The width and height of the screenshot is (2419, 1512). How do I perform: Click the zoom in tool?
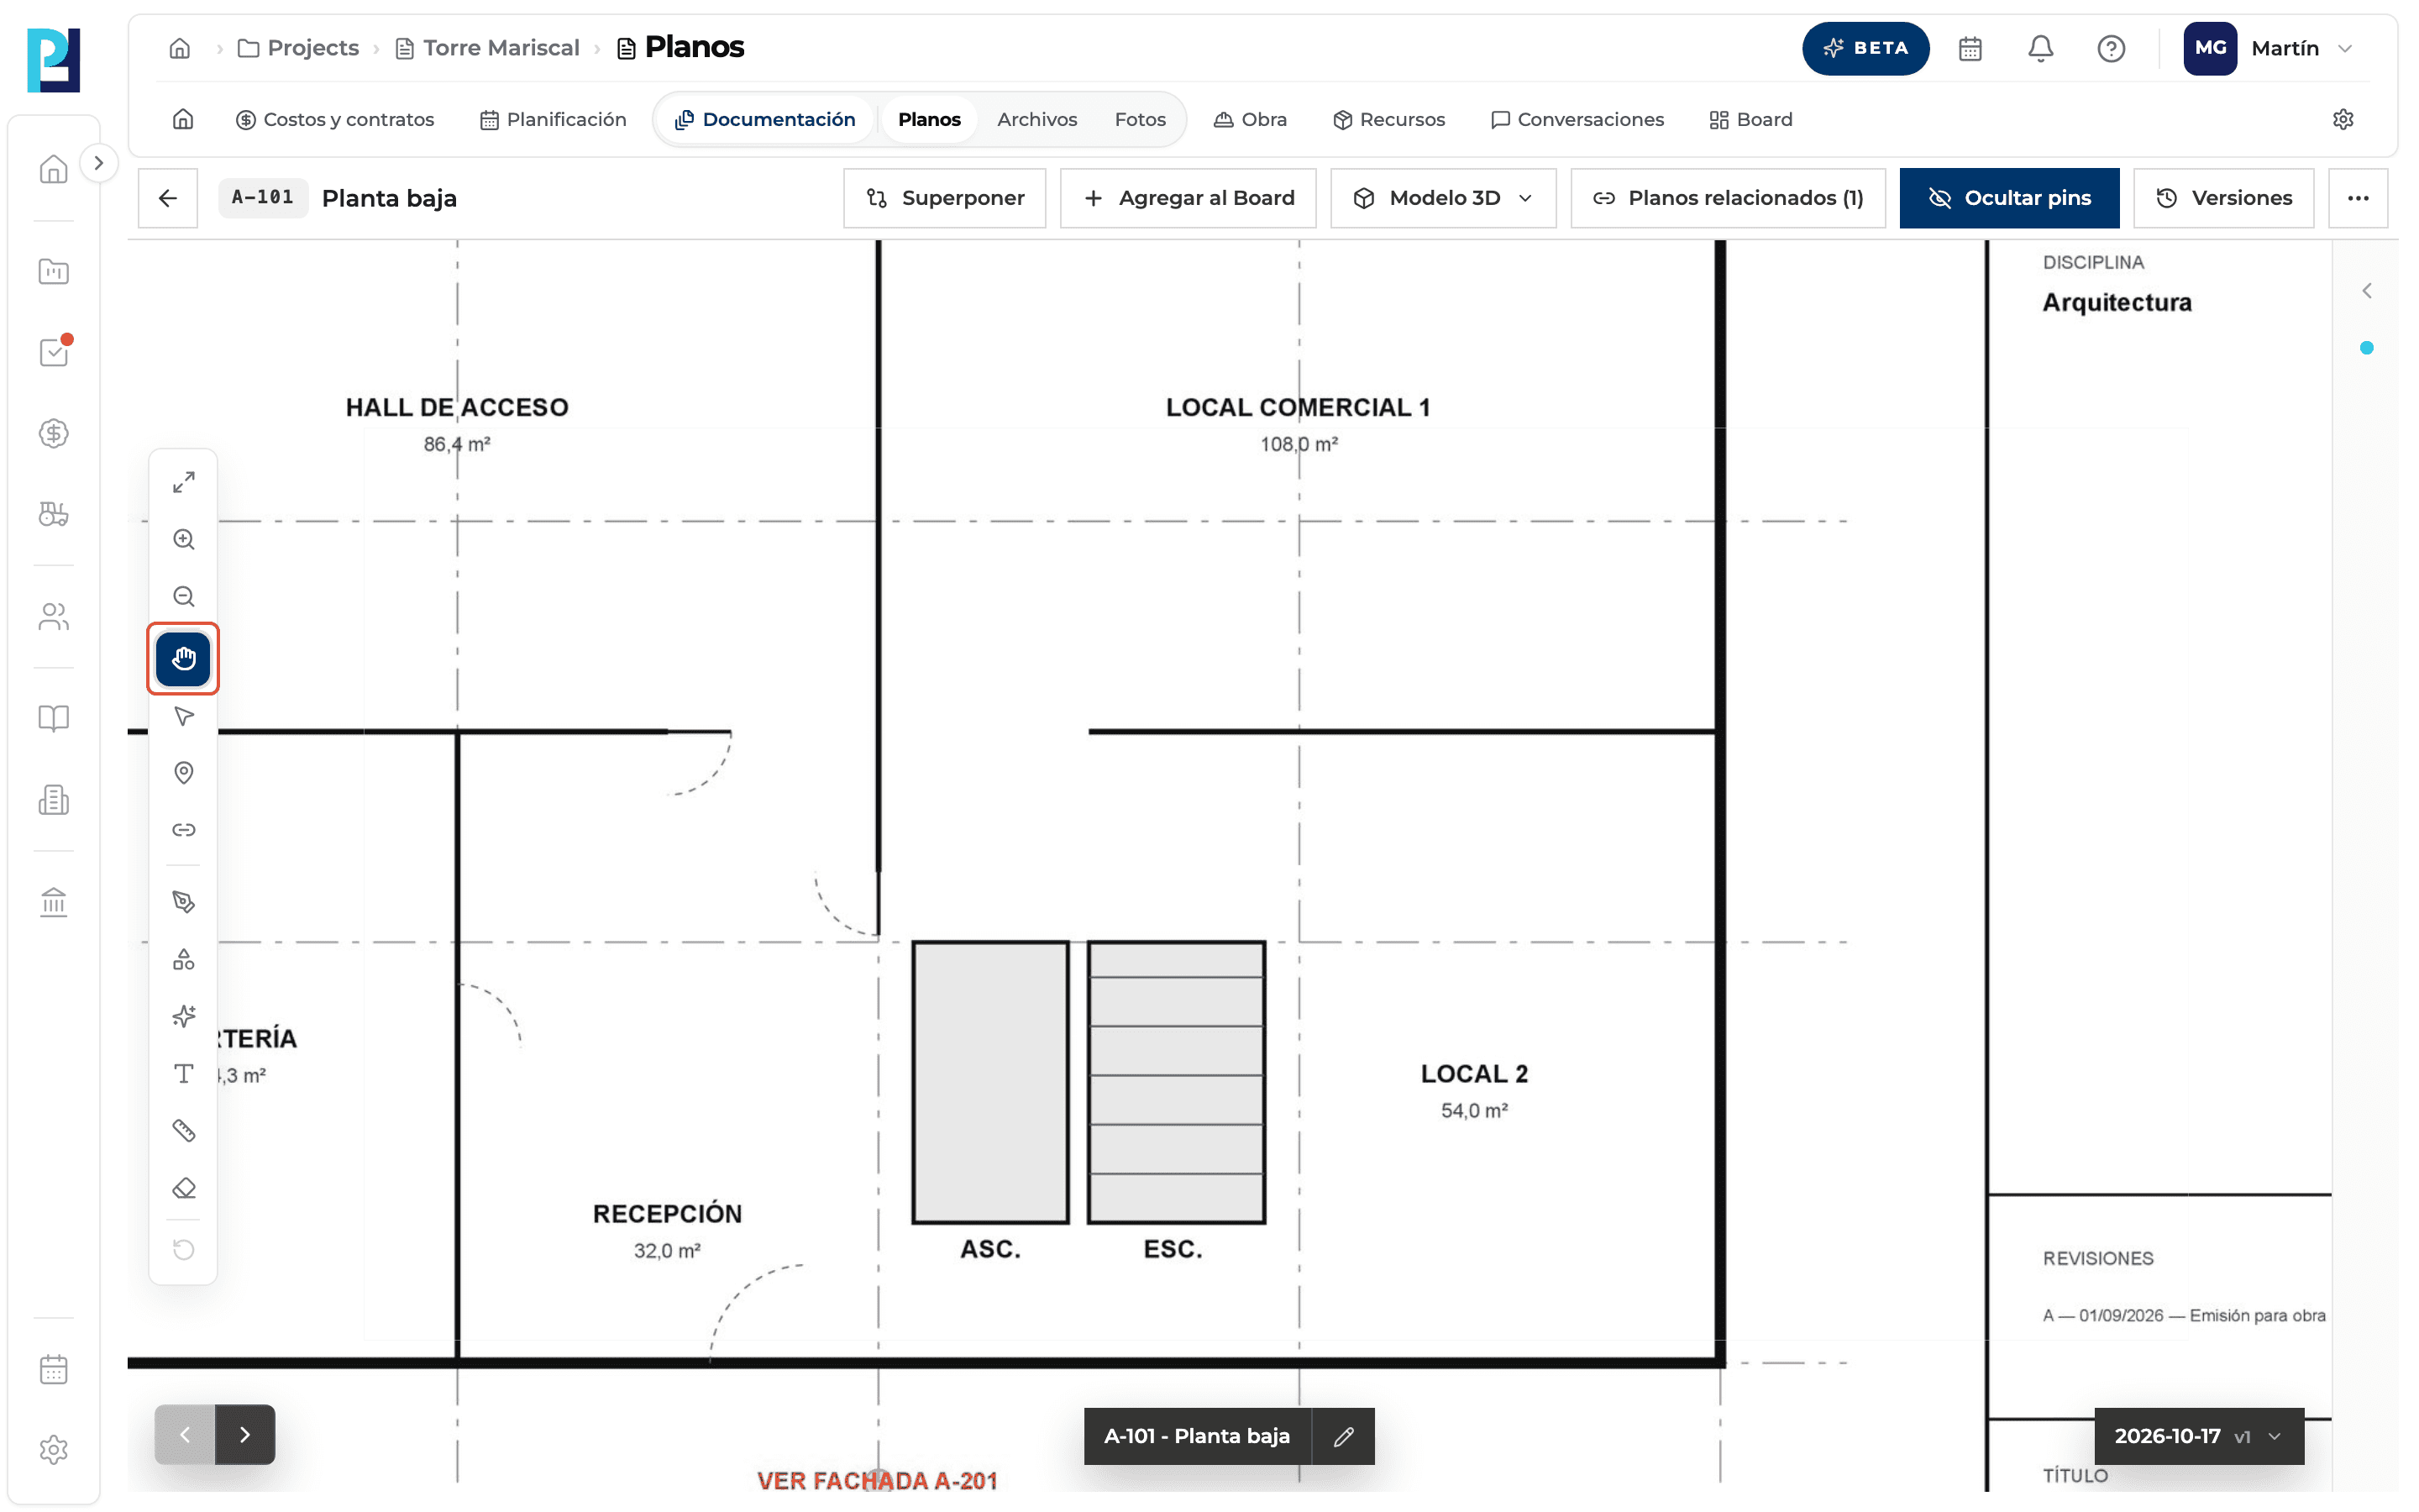(183, 540)
